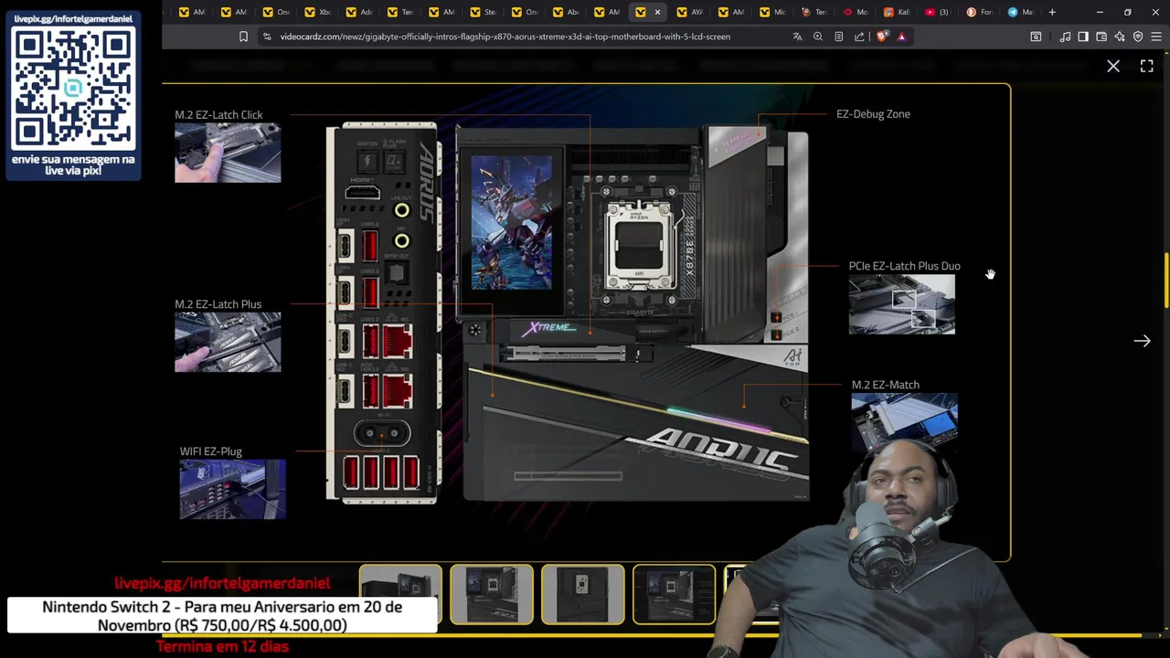Select the second gallery thumbnail at bottom
Viewport: 1170px width, 658px height.
[x=492, y=594]
